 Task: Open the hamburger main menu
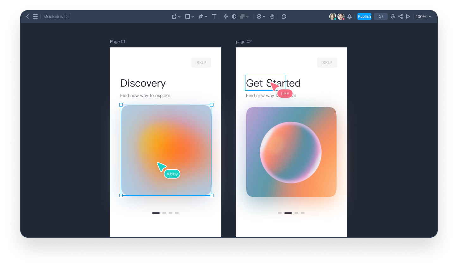35,16
